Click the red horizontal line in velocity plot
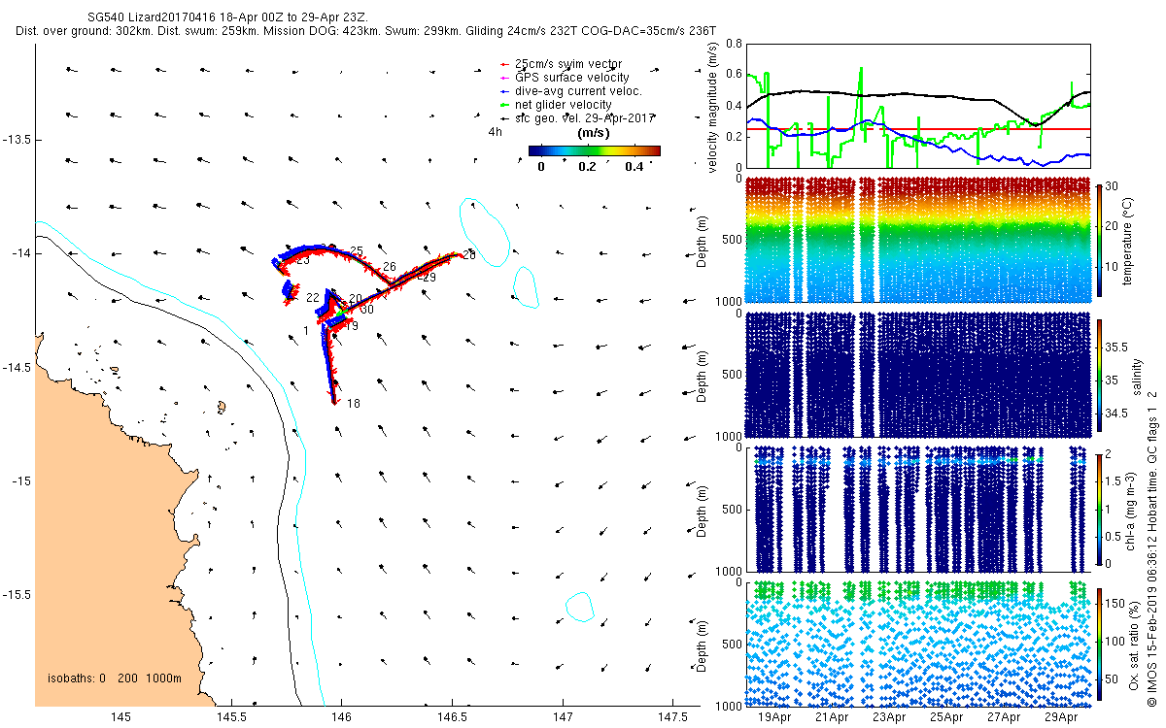Image resolution: width=1166 pixels, height=728 pixels. (917, 129)
